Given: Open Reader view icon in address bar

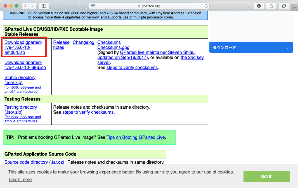Looking at the screenshot, I should pos(93,6).
